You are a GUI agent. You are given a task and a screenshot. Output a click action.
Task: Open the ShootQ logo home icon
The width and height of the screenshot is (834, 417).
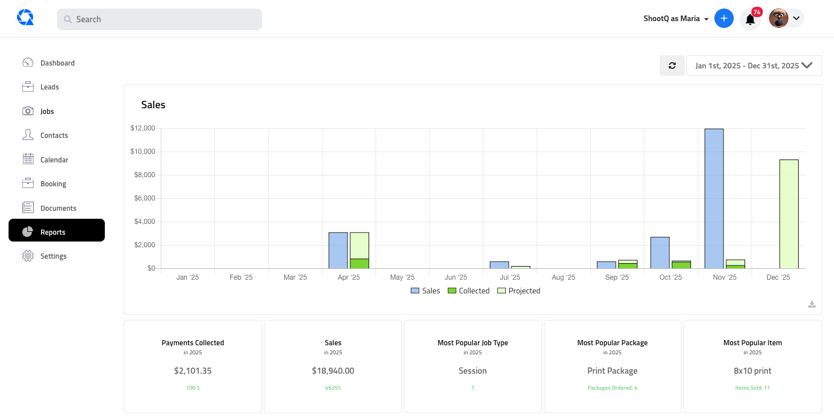point(25,18)
